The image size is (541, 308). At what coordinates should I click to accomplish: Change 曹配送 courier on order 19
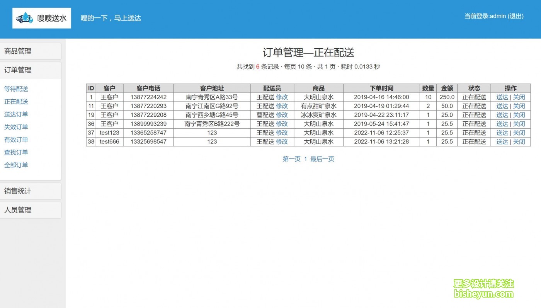tap(282, 115)
